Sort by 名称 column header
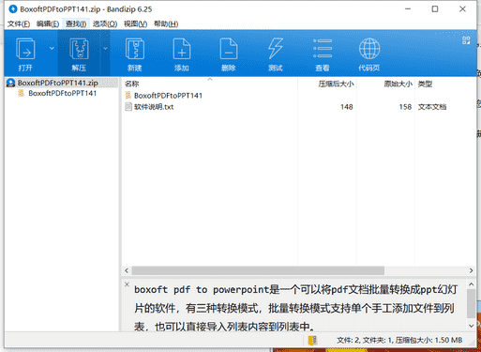 coord(131,84)
